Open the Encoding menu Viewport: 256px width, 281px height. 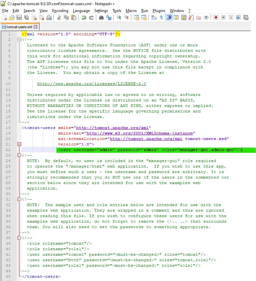click(60, 11)
